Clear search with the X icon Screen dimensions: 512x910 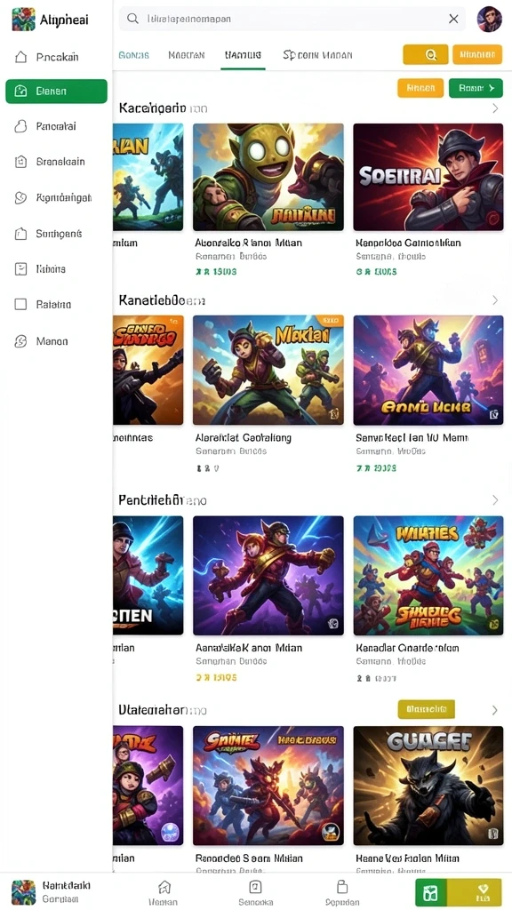coord(453,19)
